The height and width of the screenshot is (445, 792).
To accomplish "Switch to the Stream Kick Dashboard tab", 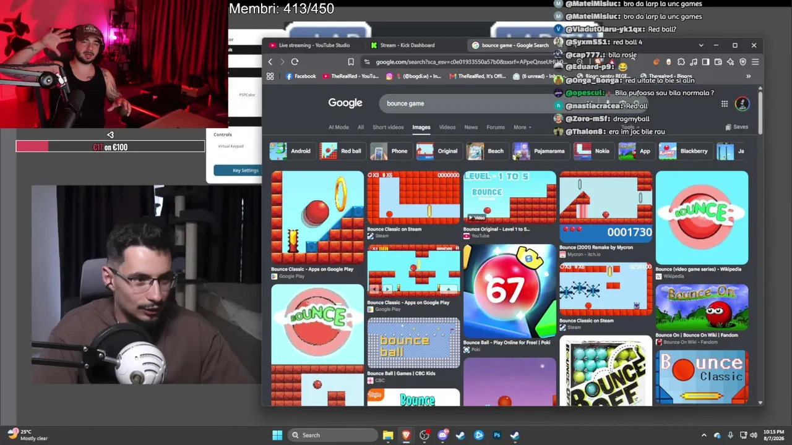I will click(407, 45).
